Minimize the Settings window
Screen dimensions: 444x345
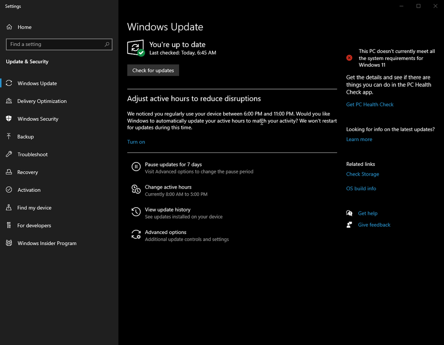(401, 6)
